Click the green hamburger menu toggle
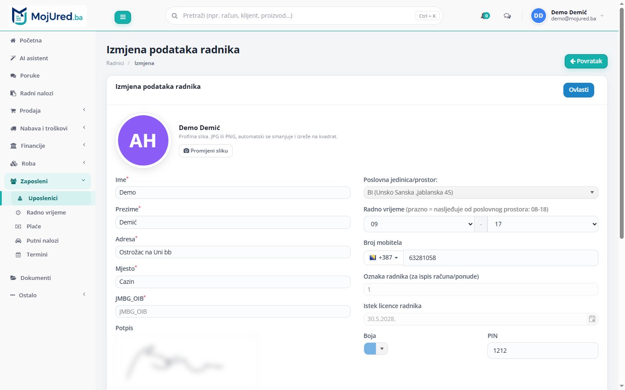The width and height of the screenshot is (625, 390). [123, 17]
